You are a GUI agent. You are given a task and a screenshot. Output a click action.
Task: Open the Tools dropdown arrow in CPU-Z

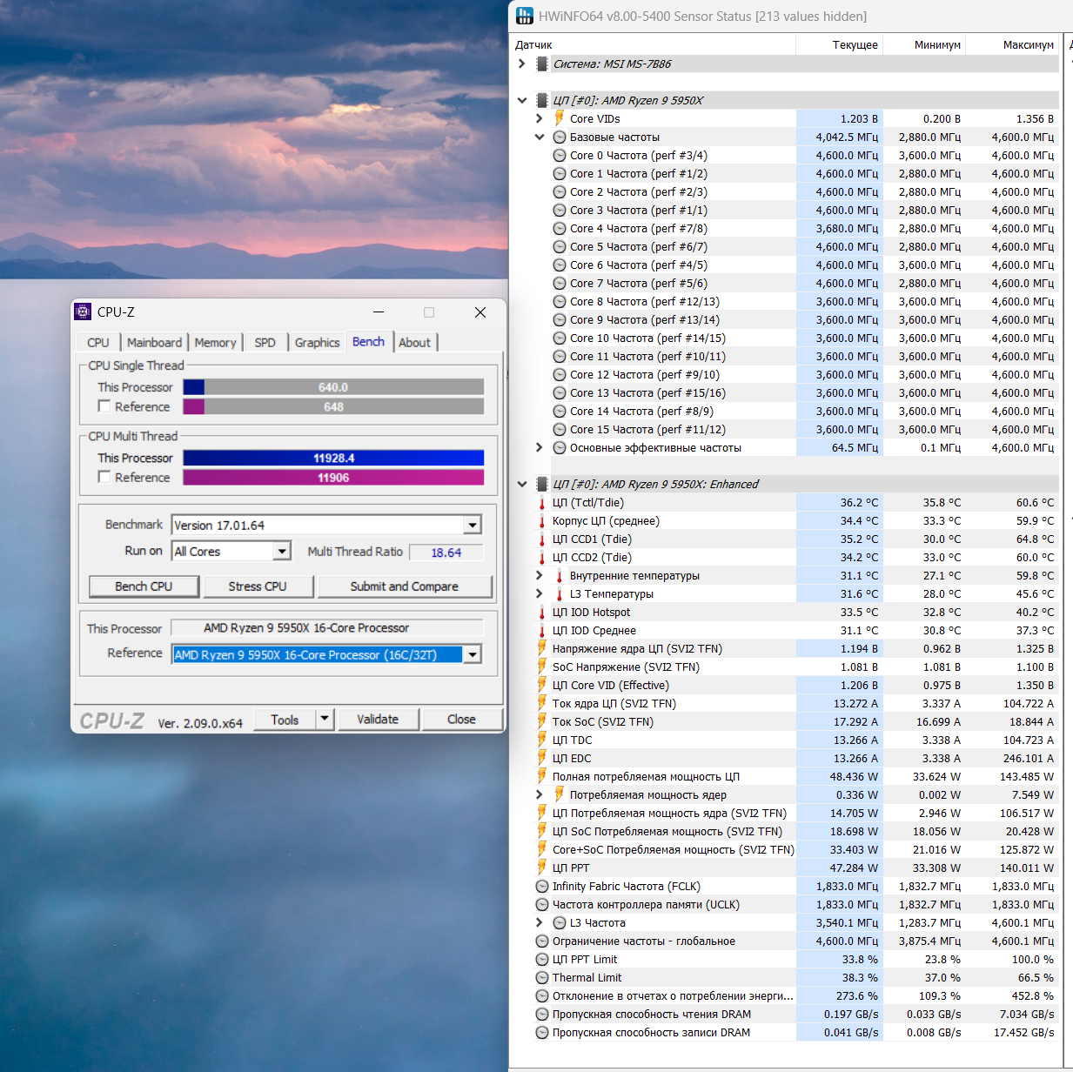[325, 719]
